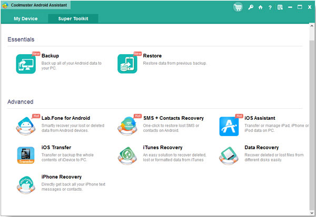The height and width of the screenshot is (217, 316).
Task: Click the Data Recovery title
Action: 262,148
